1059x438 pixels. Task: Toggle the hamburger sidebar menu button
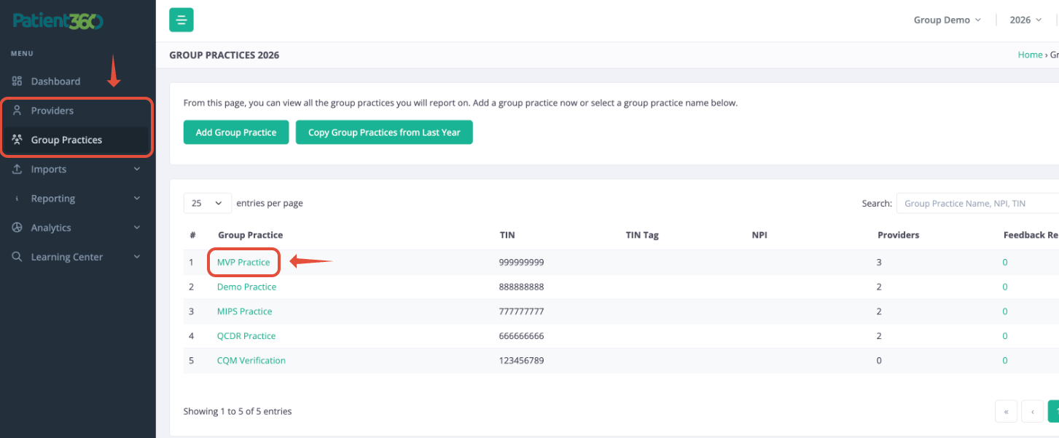click(181, 20)
